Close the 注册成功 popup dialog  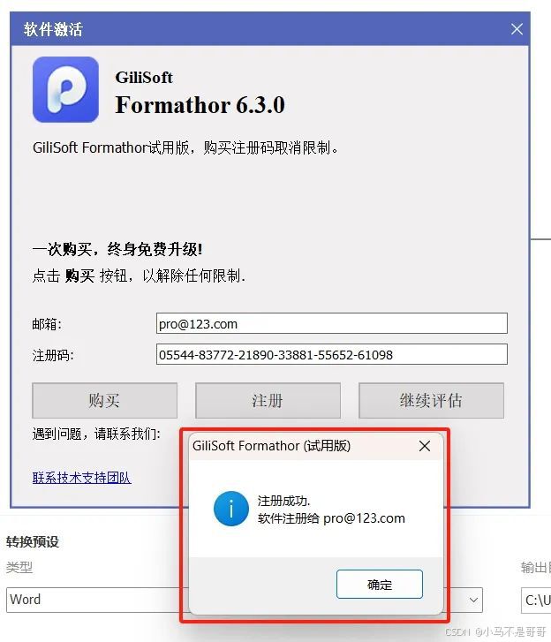pyautogui.click(x=425, y=446)
